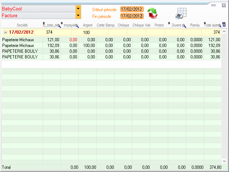This screenshot has height=172, width=229.
Task: Click the magnifier on Total autre column
Action: pyautogui.click(x=219, y=26)
